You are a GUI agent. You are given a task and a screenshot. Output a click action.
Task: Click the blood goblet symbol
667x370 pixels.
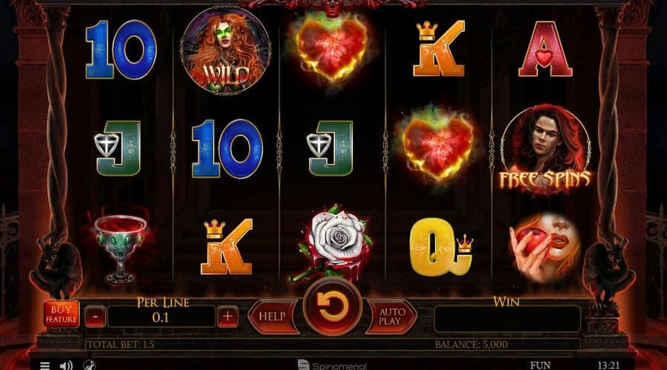coord(120,246)
